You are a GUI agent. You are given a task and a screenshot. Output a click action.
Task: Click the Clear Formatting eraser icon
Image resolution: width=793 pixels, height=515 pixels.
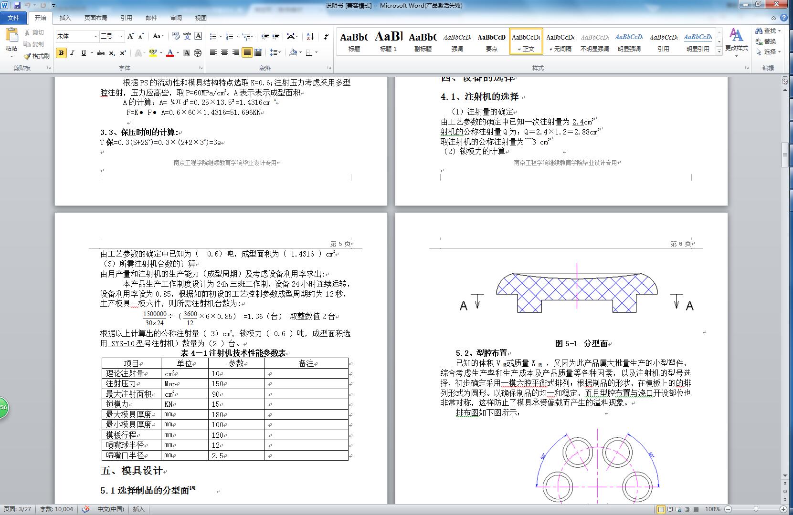(176, 36)
